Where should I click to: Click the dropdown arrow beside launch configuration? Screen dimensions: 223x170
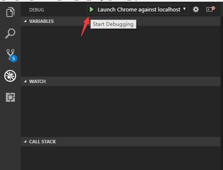pyautogui.click(x=184, y=9)
